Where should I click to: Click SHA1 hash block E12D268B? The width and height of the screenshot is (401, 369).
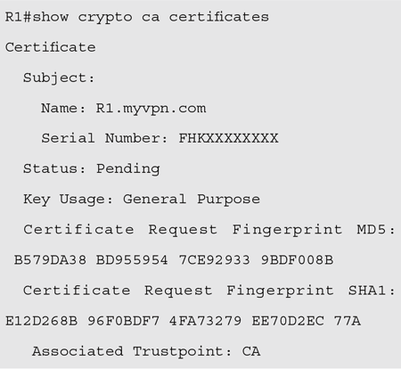coord(42,321)
